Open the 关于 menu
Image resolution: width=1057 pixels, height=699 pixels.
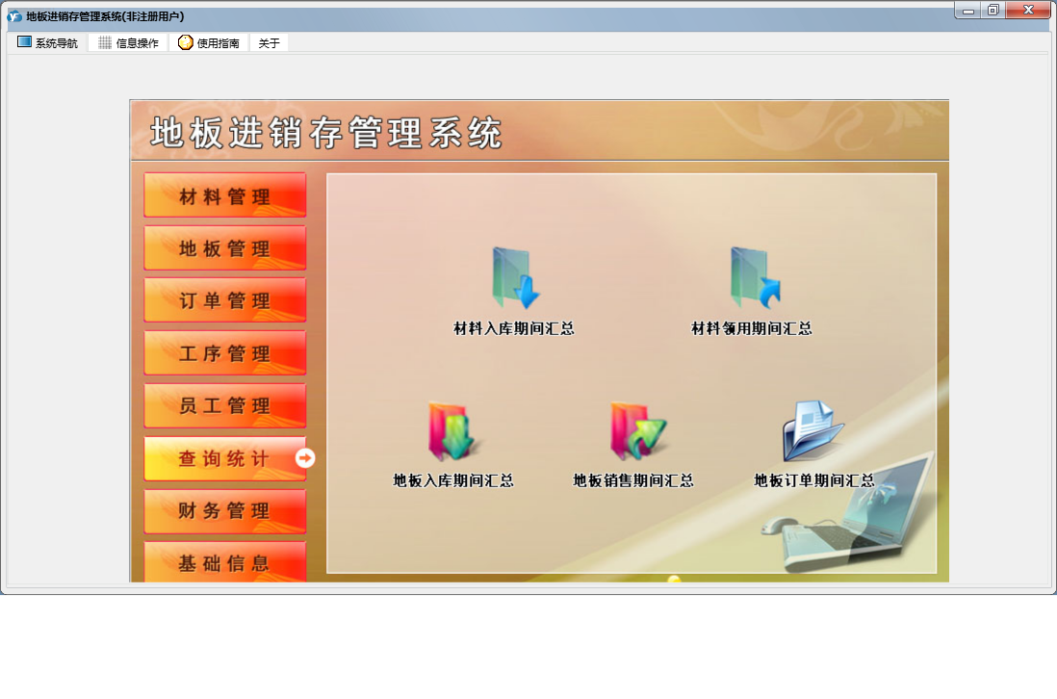(269, 42)
